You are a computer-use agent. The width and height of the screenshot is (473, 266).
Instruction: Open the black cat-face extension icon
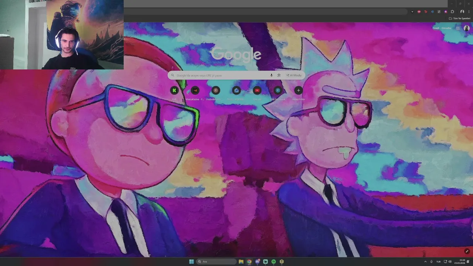pos(412,12)
